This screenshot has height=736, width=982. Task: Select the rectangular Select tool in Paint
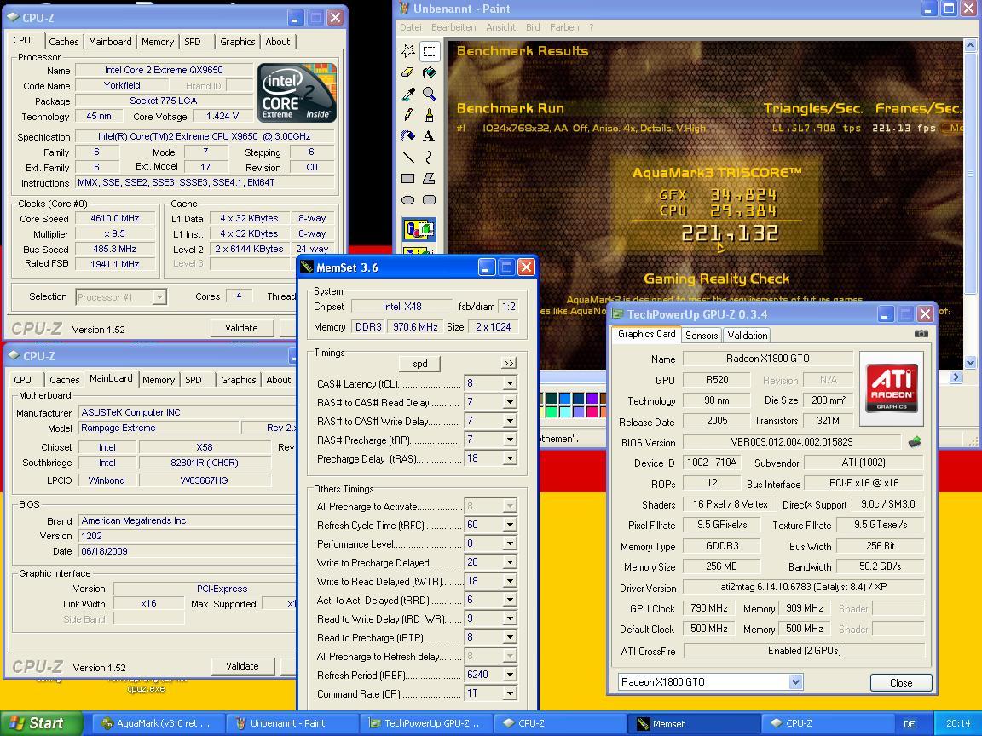pyautogui.click(x=430, y=51)
